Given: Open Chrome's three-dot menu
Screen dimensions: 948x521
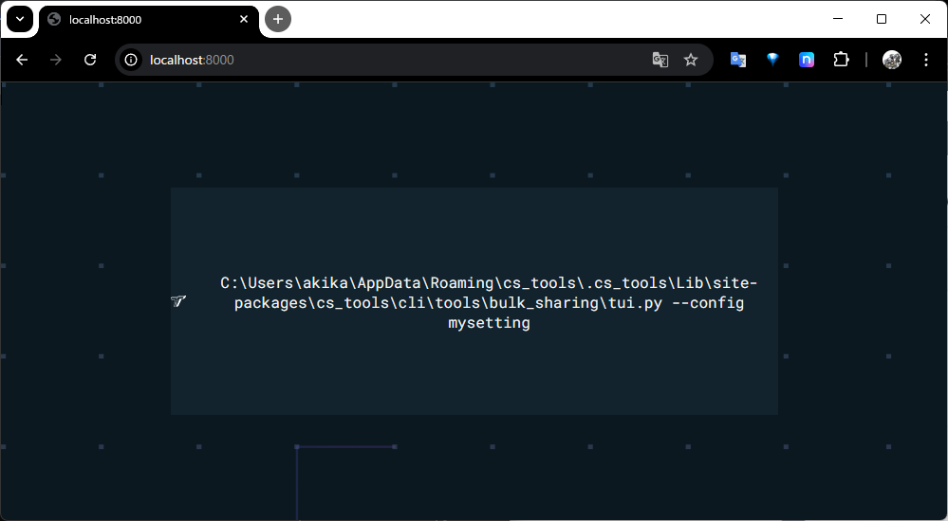Looking at the screenshot, I should click(x=926, y=60).
